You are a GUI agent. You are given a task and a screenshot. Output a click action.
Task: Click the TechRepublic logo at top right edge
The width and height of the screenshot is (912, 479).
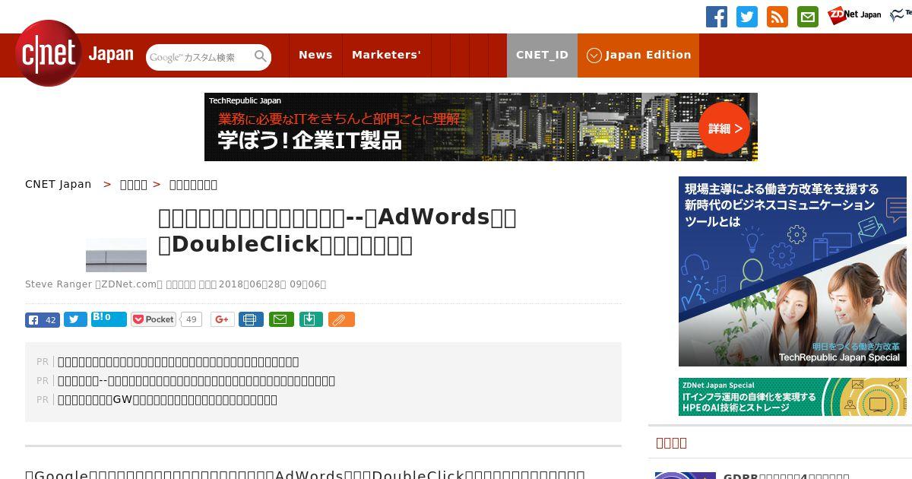pyautogui.click(x=901, y=14)
